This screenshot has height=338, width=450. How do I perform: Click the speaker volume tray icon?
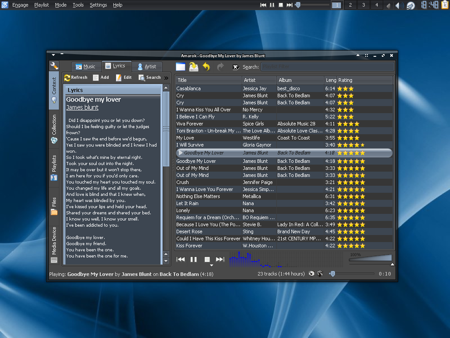click(x=398, y=5)
